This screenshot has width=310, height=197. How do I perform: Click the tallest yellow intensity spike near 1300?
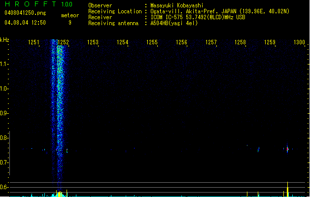pyautogui.click(x=288, y=189)
